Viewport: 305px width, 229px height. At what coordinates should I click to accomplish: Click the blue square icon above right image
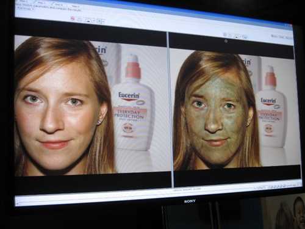coord(245,37)
